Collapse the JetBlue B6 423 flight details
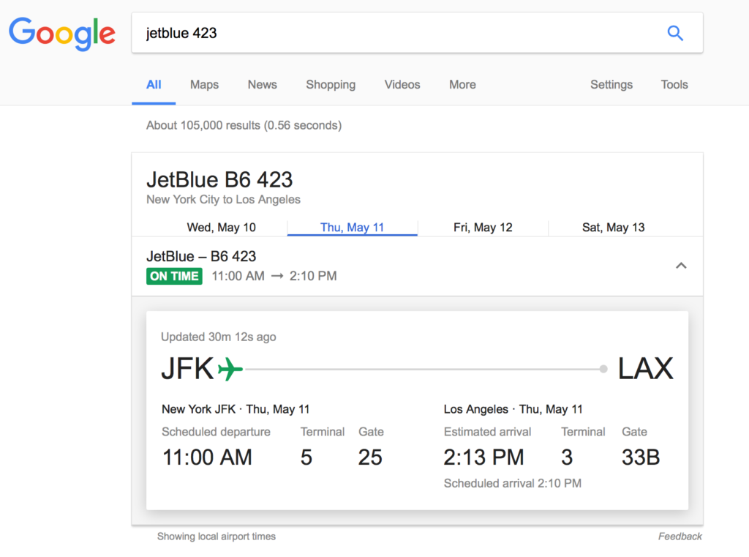The height and width of the screenshot is (557, 749). pos(681,266)
